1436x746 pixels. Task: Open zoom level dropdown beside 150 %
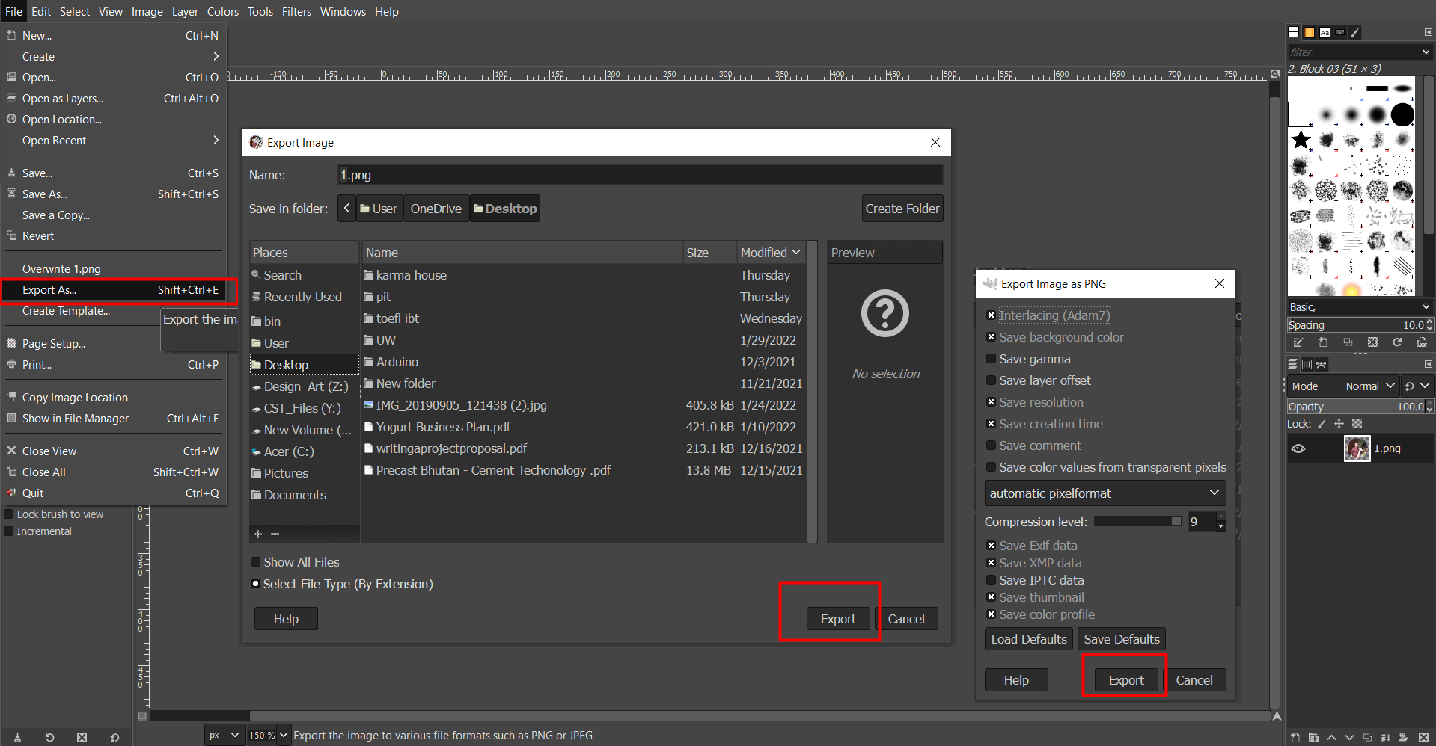[284, 735]
